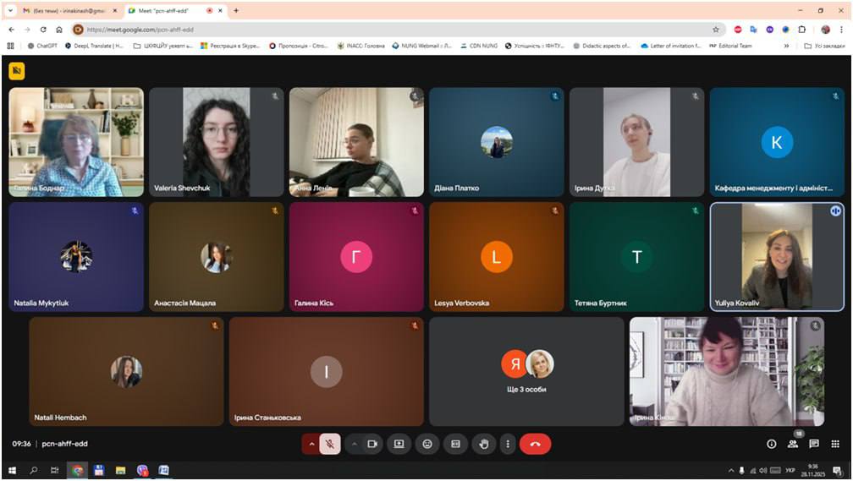This screenshot has width=853, height=481.
Task: Show the participants people list
Action: point(793,444)
